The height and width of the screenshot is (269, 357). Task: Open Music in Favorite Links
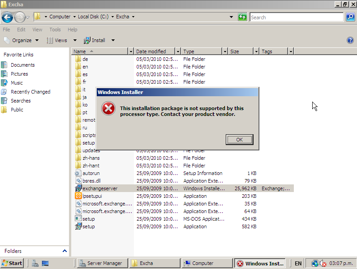17,83
